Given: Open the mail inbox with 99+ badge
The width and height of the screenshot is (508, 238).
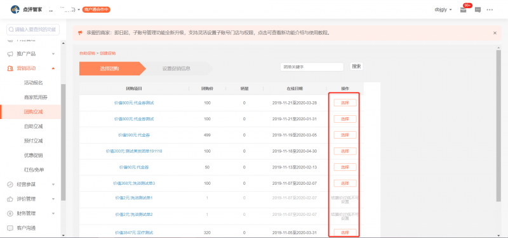Looking at the screenshot, I should pyautogui.click(x=463, y=9).
